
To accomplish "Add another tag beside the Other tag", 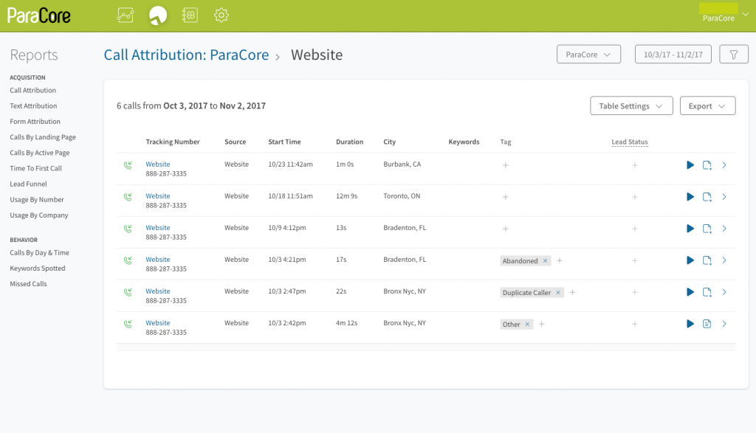I will click(x=541, y=324).
